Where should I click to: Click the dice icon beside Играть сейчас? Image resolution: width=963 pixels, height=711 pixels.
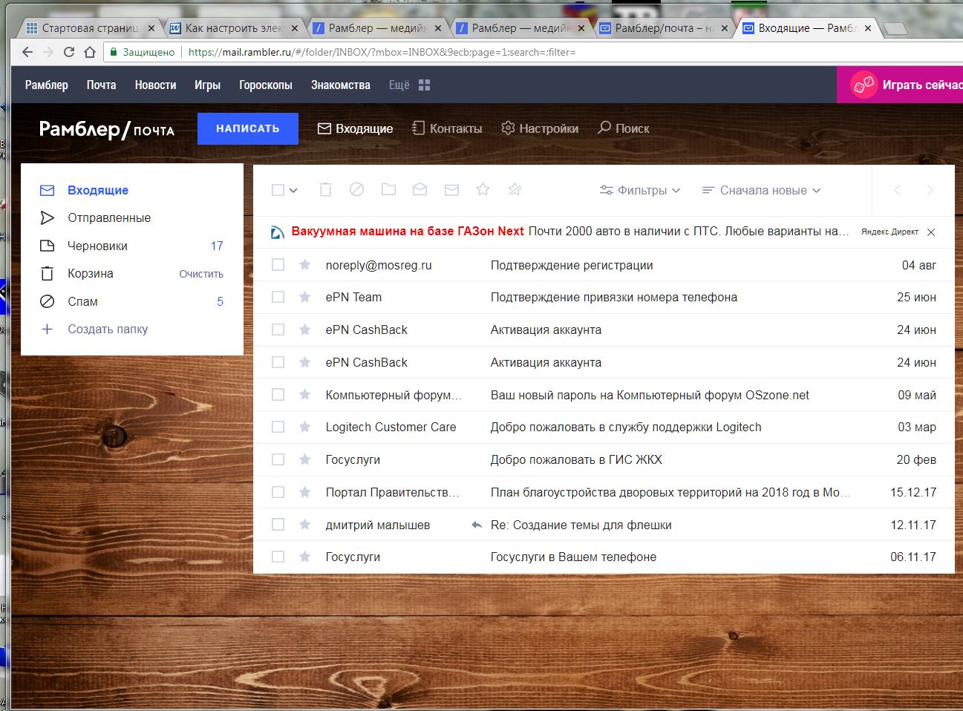point(864,85)
